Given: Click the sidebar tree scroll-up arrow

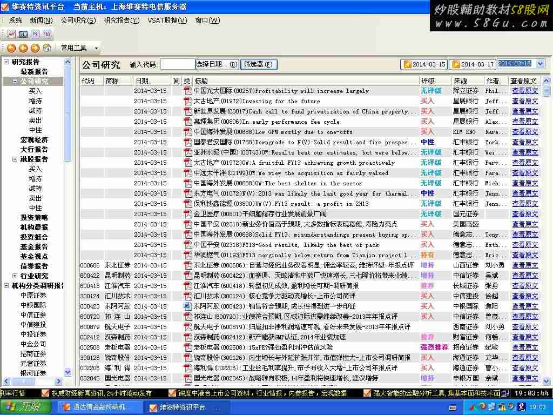Looking at the screenshot, I should point(68,63).
